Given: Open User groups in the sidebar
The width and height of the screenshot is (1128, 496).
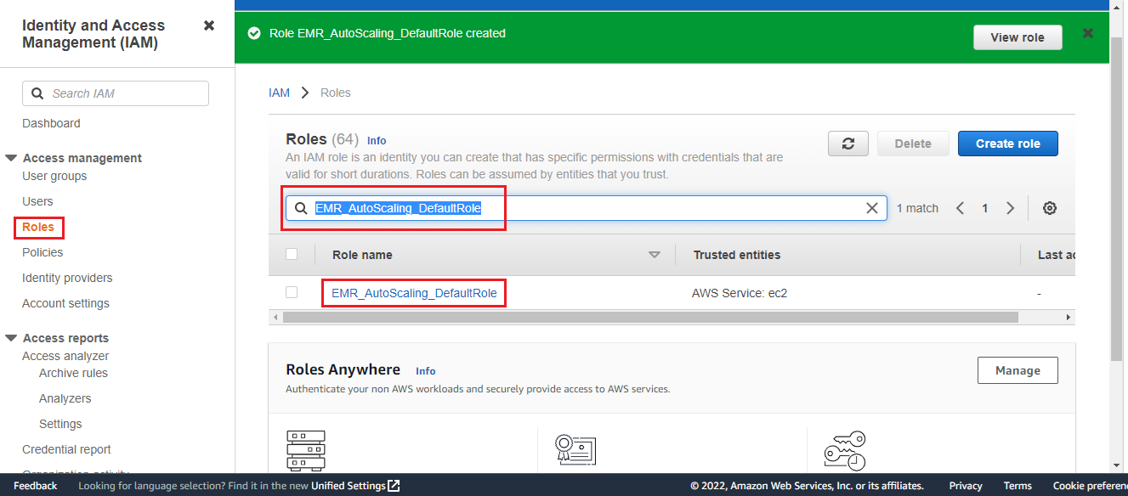Looking at the screenshot, I should (54, 176).
